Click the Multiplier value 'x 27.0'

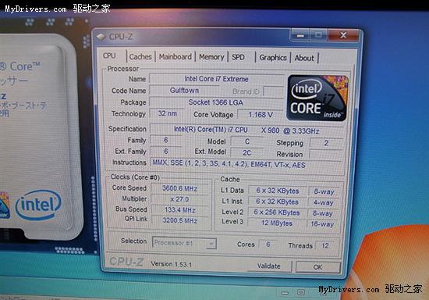coord(179,199)
